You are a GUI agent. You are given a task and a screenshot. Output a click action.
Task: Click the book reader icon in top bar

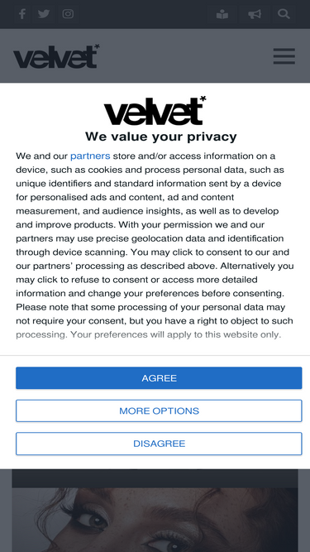(222, 14)
